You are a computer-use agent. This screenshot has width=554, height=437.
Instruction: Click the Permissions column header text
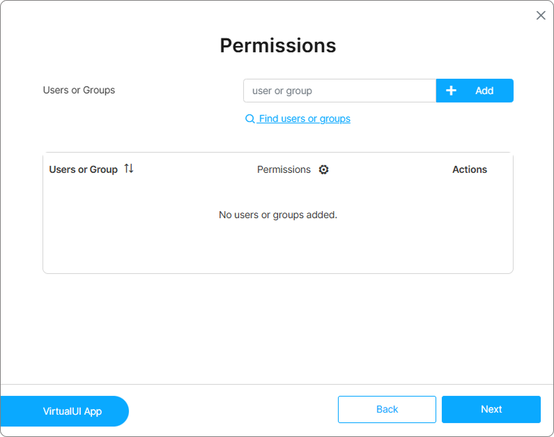(x=284, y=169)
